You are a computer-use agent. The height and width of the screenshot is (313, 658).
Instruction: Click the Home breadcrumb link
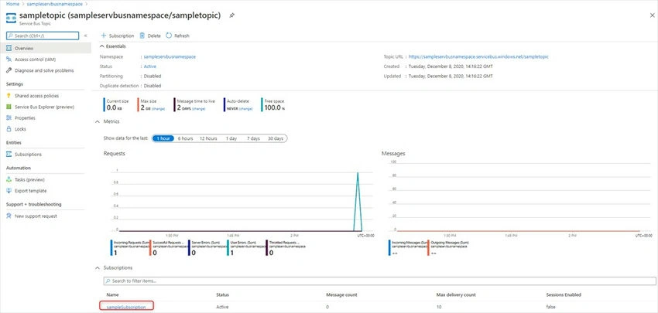(12, 4)
